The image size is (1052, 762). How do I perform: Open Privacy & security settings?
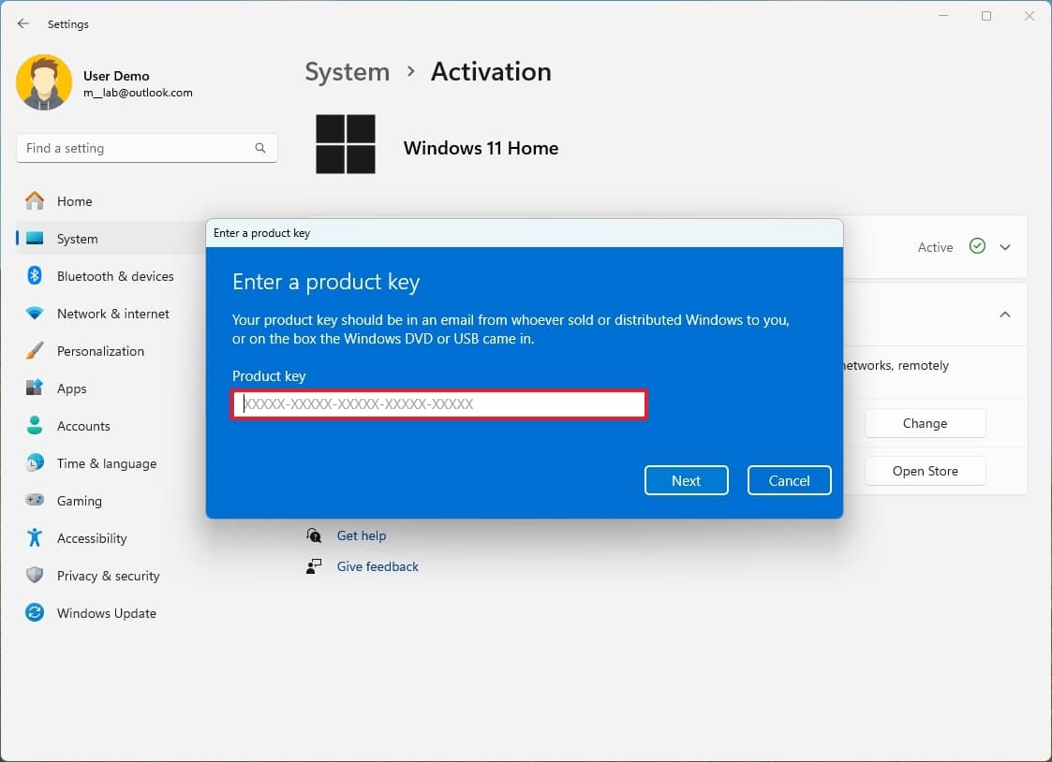pyautogui.click(x=110, y=576)
